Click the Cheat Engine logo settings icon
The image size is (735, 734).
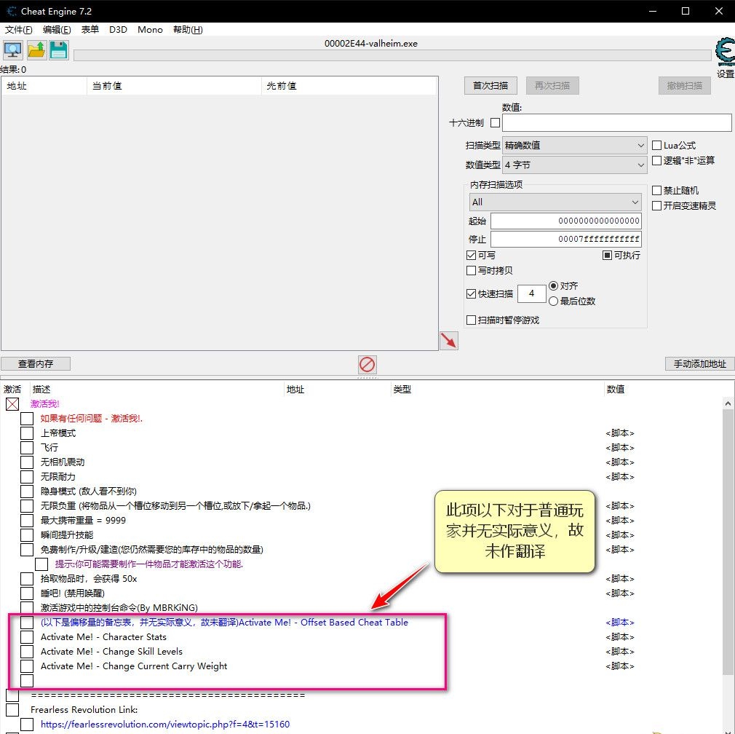point(724,54)
